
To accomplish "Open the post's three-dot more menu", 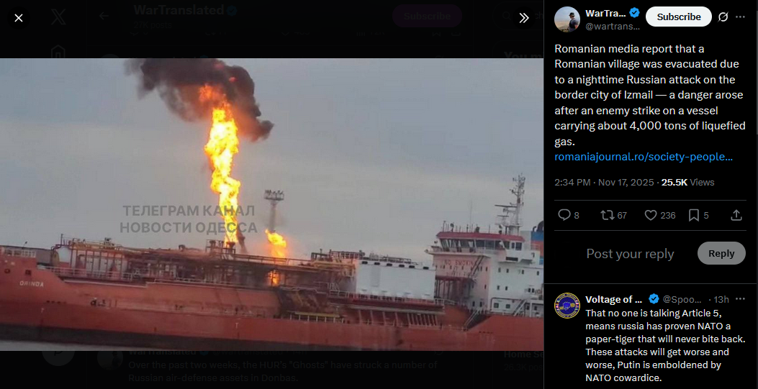I will tap(740, 17).
